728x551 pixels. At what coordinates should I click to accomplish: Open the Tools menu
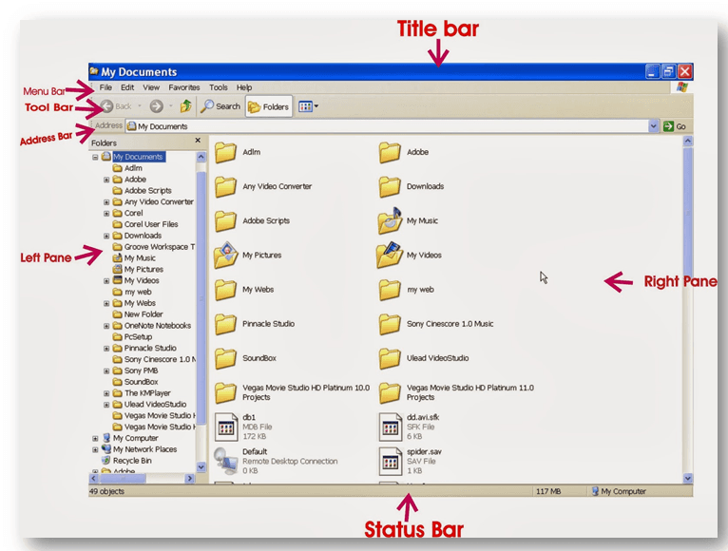tap(219, 87)
